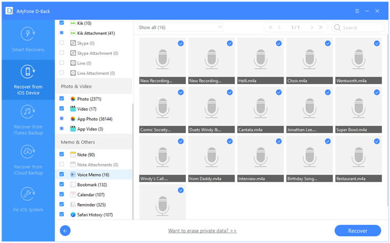Click the Video category clapper icon
The height and width of the screenshot is (243, 390).
[x=73, y=109]
